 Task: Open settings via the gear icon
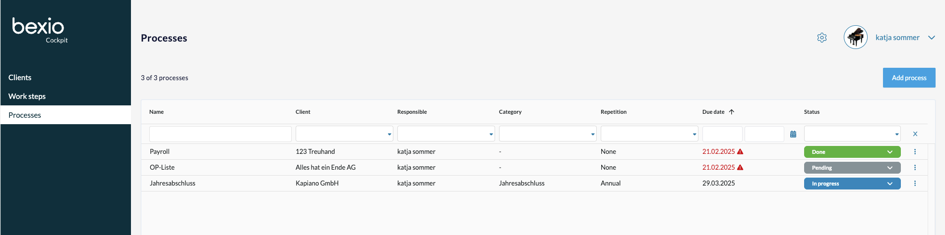tap(821, 38)
